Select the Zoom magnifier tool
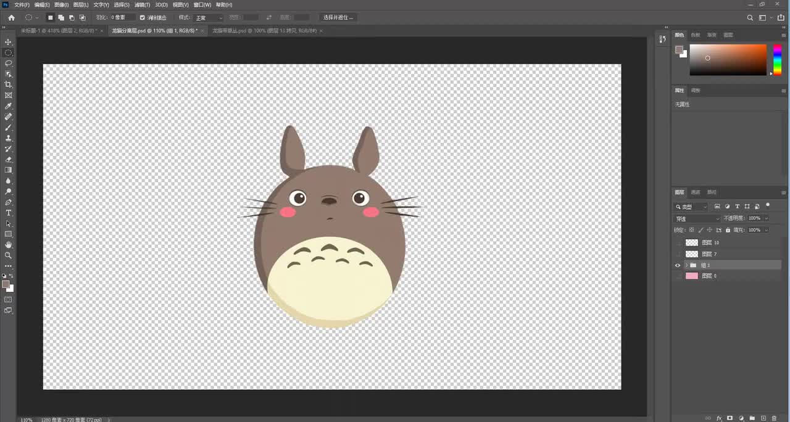 point(9,255)
